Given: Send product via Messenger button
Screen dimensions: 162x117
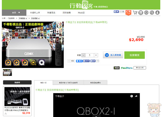Looking at the screenshot, I should (79, 61).
